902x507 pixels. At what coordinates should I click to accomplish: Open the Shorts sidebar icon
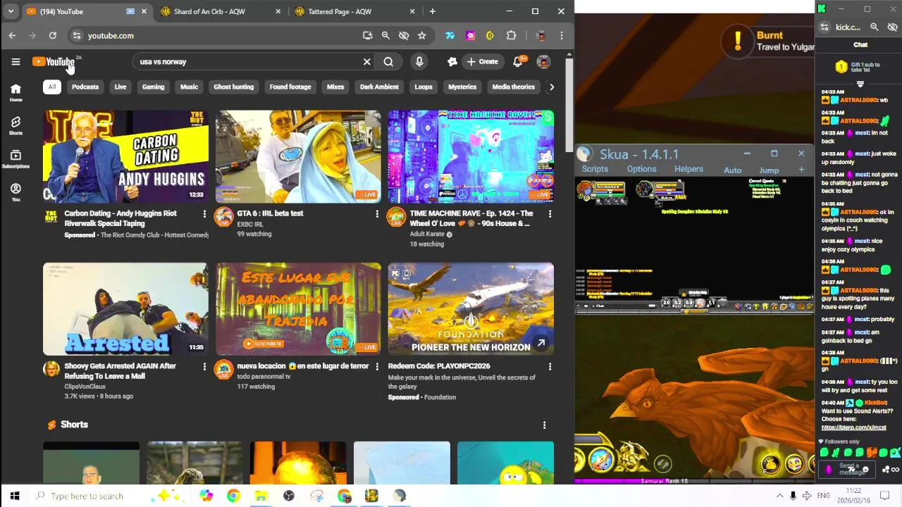click(16, 125)
